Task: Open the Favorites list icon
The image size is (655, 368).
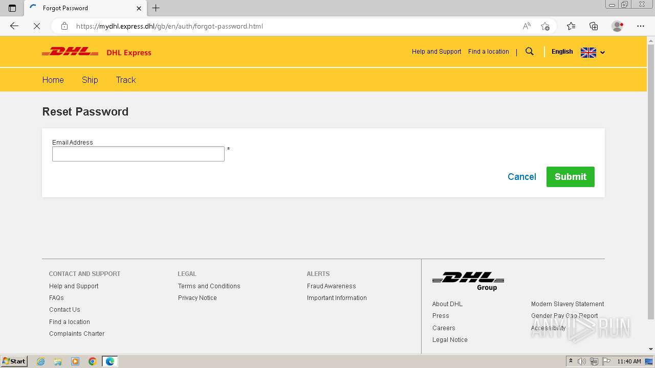Action: point(571,26)
